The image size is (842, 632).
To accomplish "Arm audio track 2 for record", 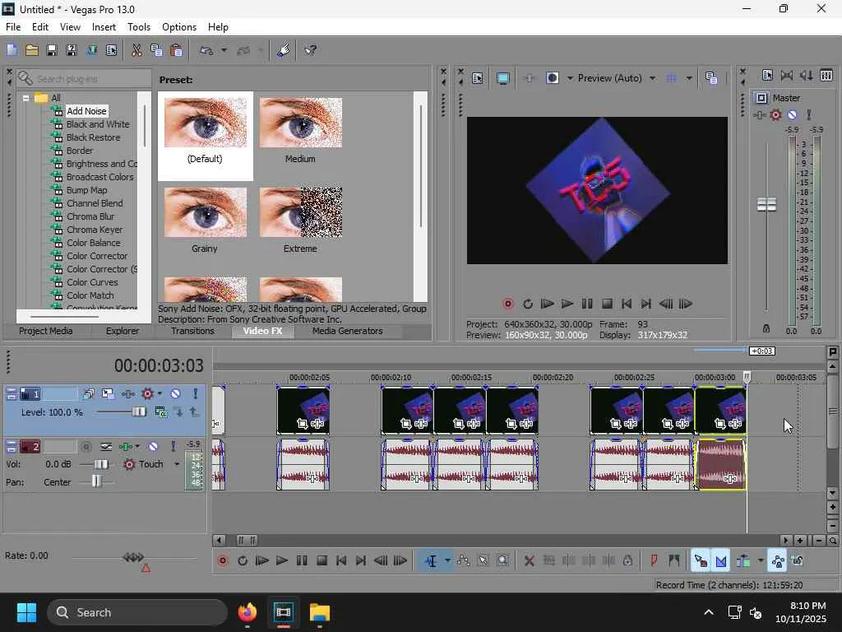I will [x=86, y=447].
